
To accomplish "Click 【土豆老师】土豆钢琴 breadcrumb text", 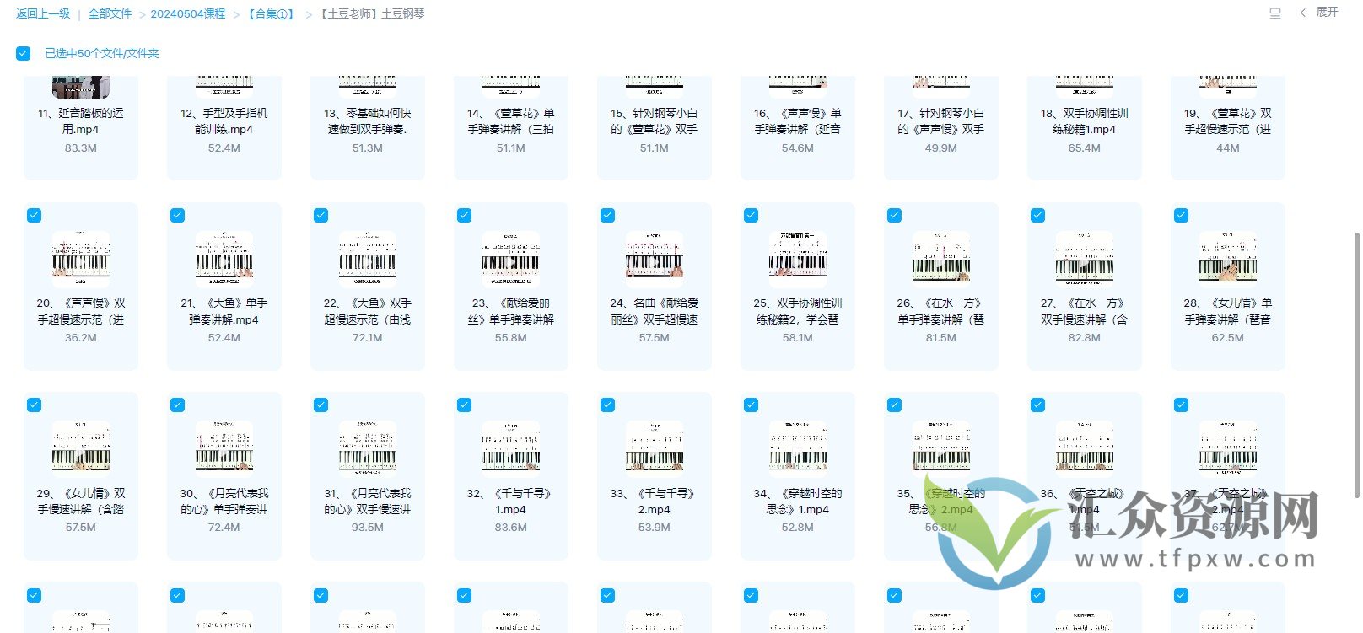I will 372,13.
